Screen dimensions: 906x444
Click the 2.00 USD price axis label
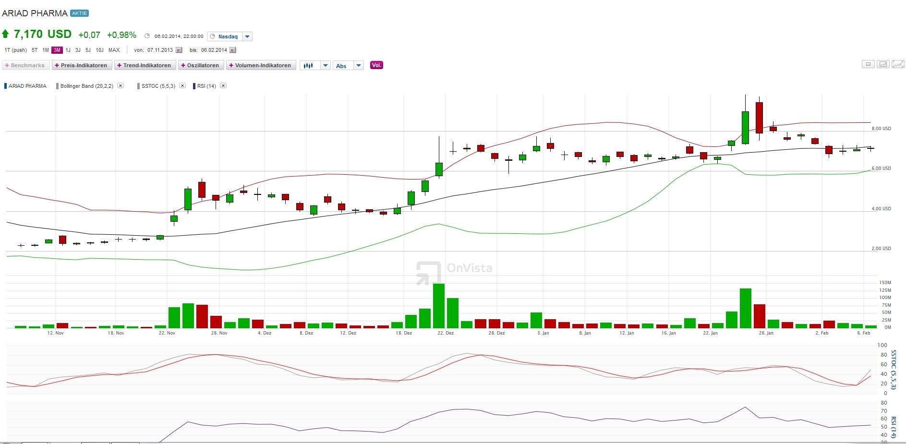pyautogui.click(x=881, y=249)
